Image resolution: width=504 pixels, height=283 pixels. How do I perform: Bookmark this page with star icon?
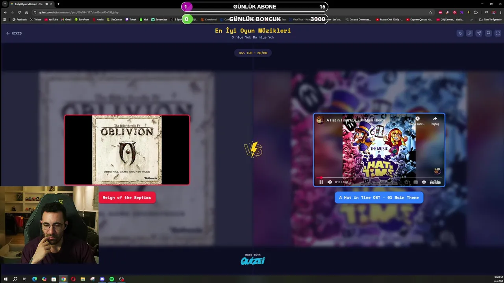(x=430, y=12)
